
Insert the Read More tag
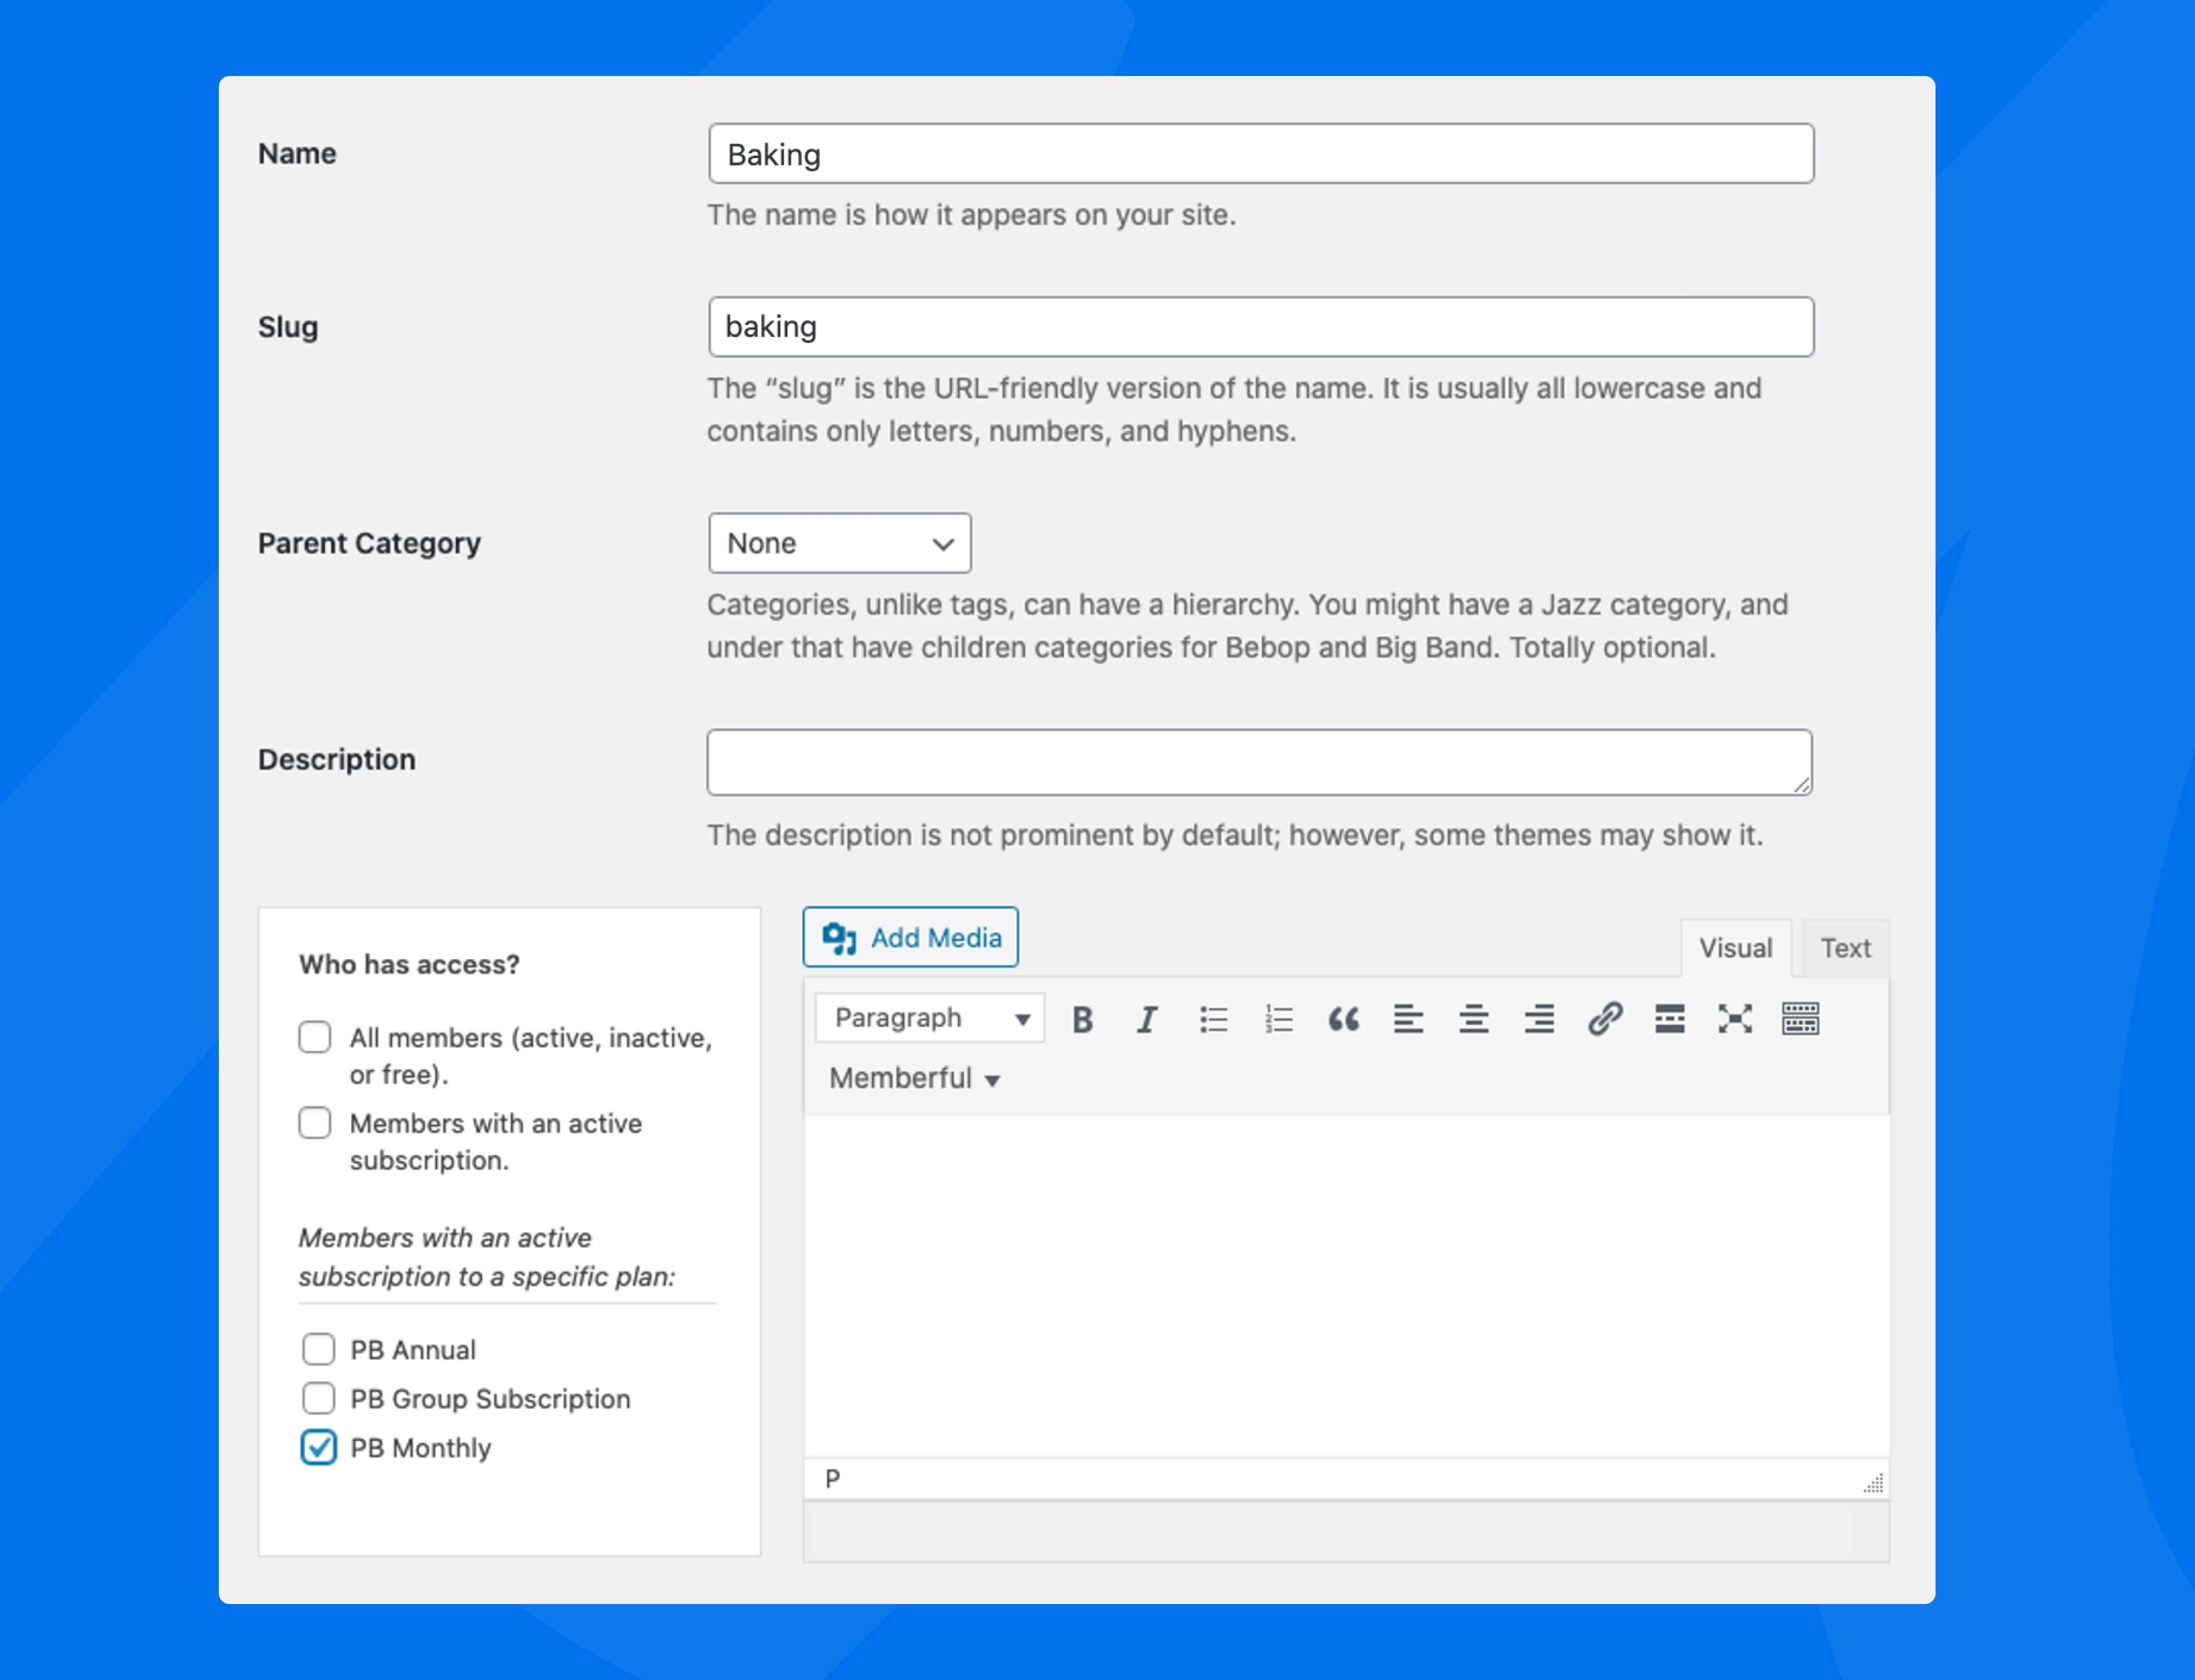1669,1018
